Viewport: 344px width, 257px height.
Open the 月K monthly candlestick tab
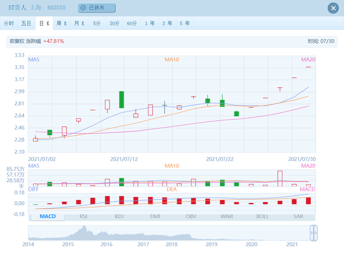80,23
